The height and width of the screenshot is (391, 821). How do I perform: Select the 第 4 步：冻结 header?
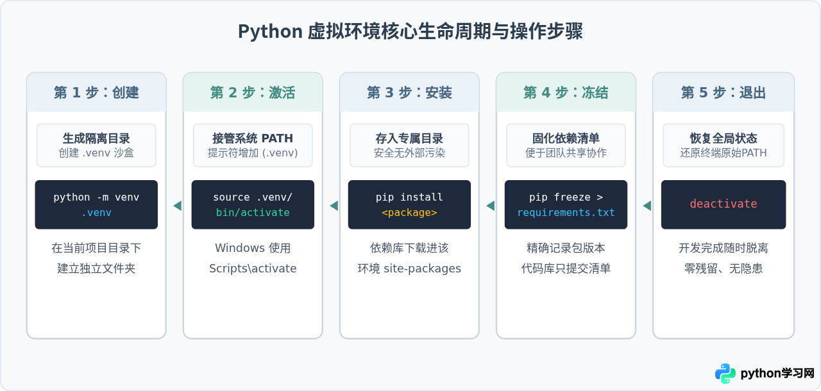click(x=566, y=92)
